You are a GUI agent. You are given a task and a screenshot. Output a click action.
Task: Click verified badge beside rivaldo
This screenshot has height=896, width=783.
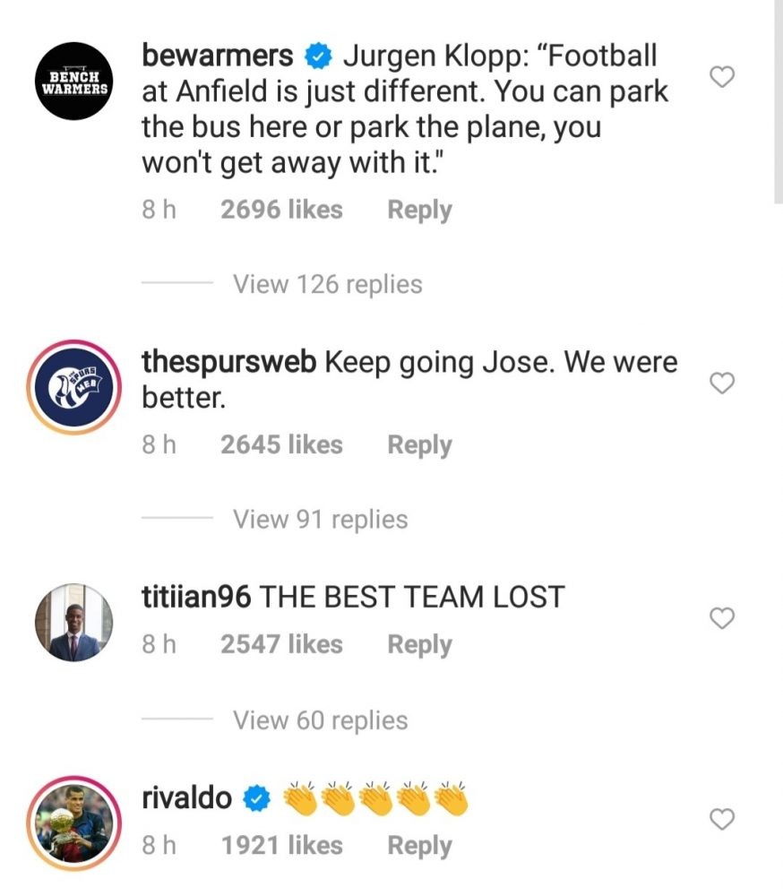(256, 798)
